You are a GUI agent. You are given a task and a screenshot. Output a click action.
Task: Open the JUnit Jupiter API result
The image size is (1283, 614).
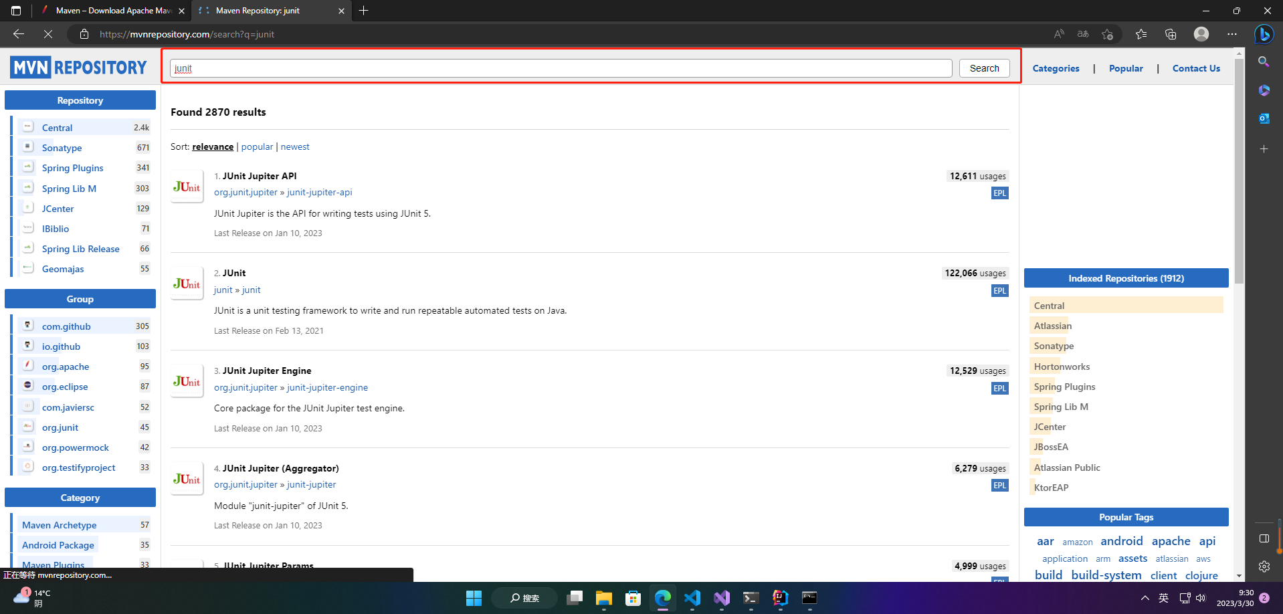pyautogui.click(x=260, y=176)
